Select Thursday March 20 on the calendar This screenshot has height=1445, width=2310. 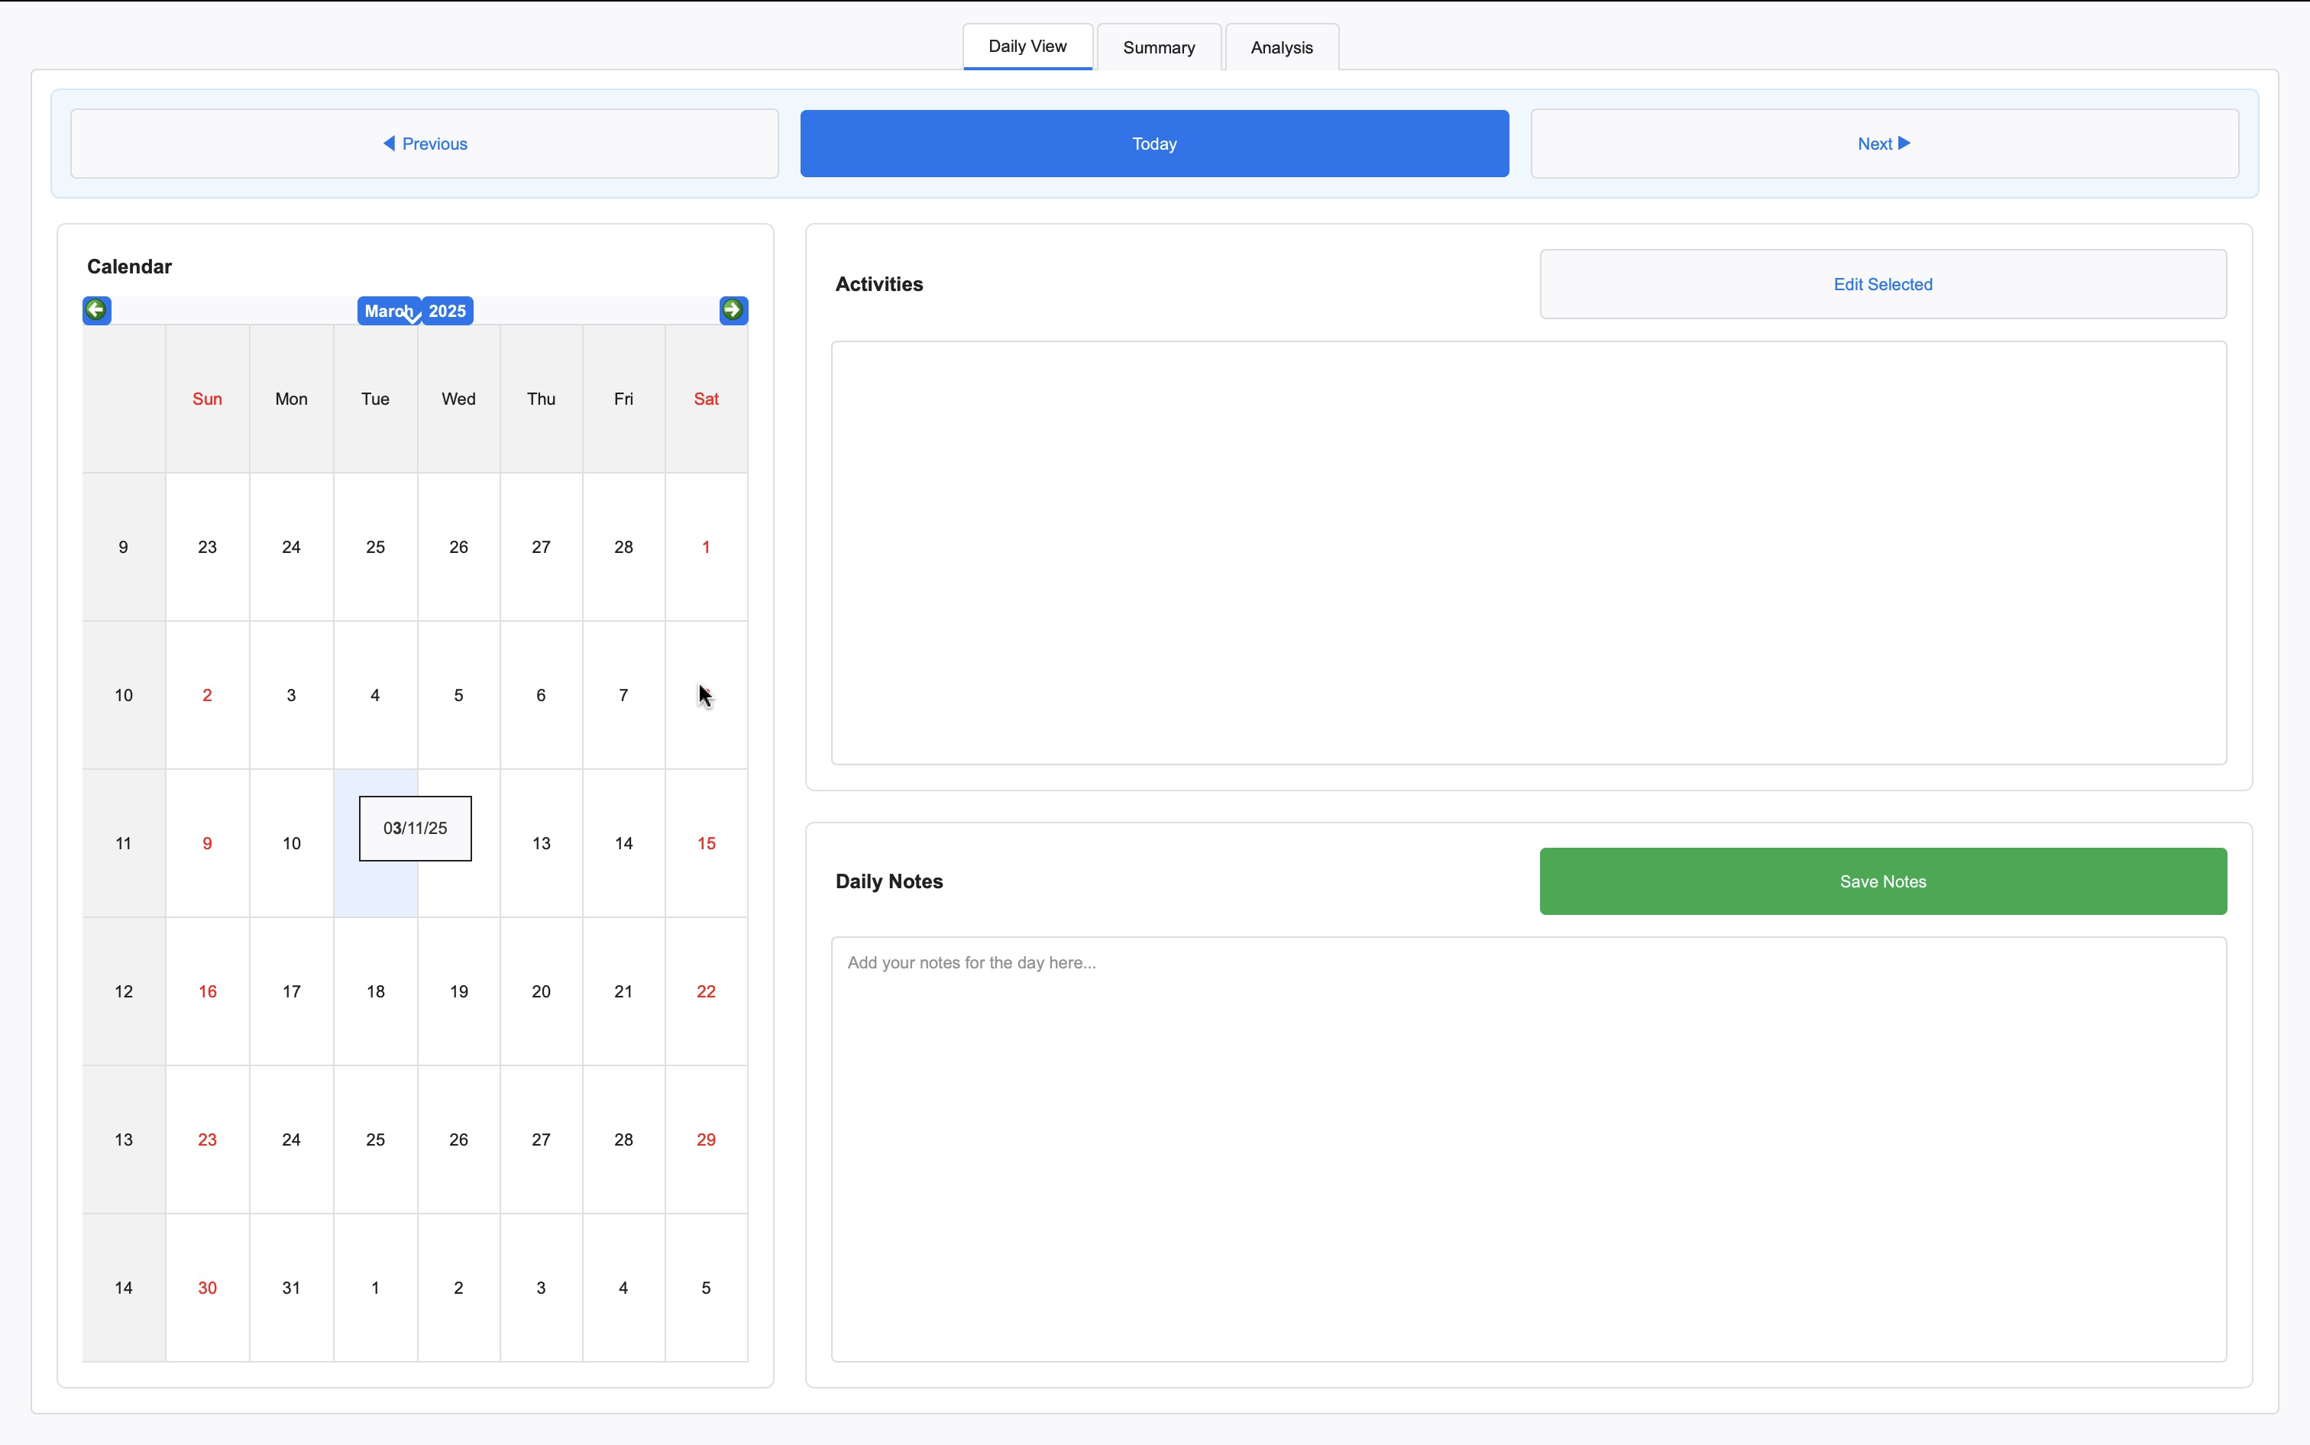pyautogui.click(x=541, y=991)
